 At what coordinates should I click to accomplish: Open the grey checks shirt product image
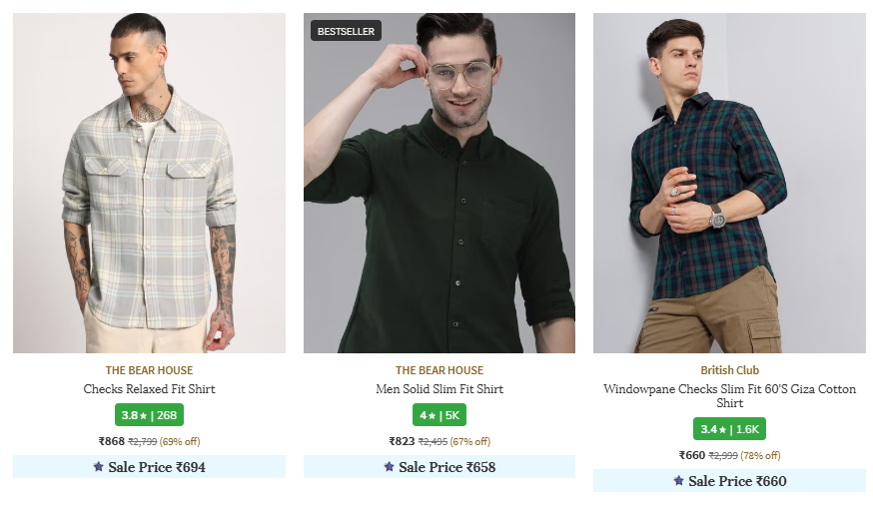(149, 184)
